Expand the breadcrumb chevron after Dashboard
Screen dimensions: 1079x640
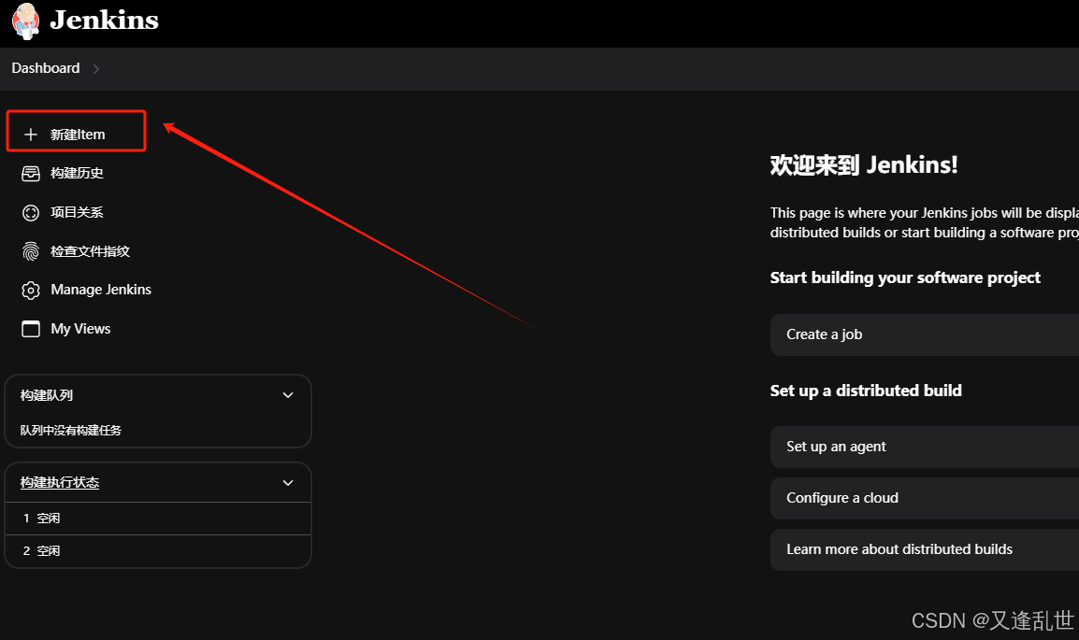[x=95, y=69]
